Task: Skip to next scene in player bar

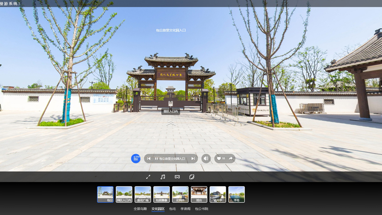Action: pos(192,159)
